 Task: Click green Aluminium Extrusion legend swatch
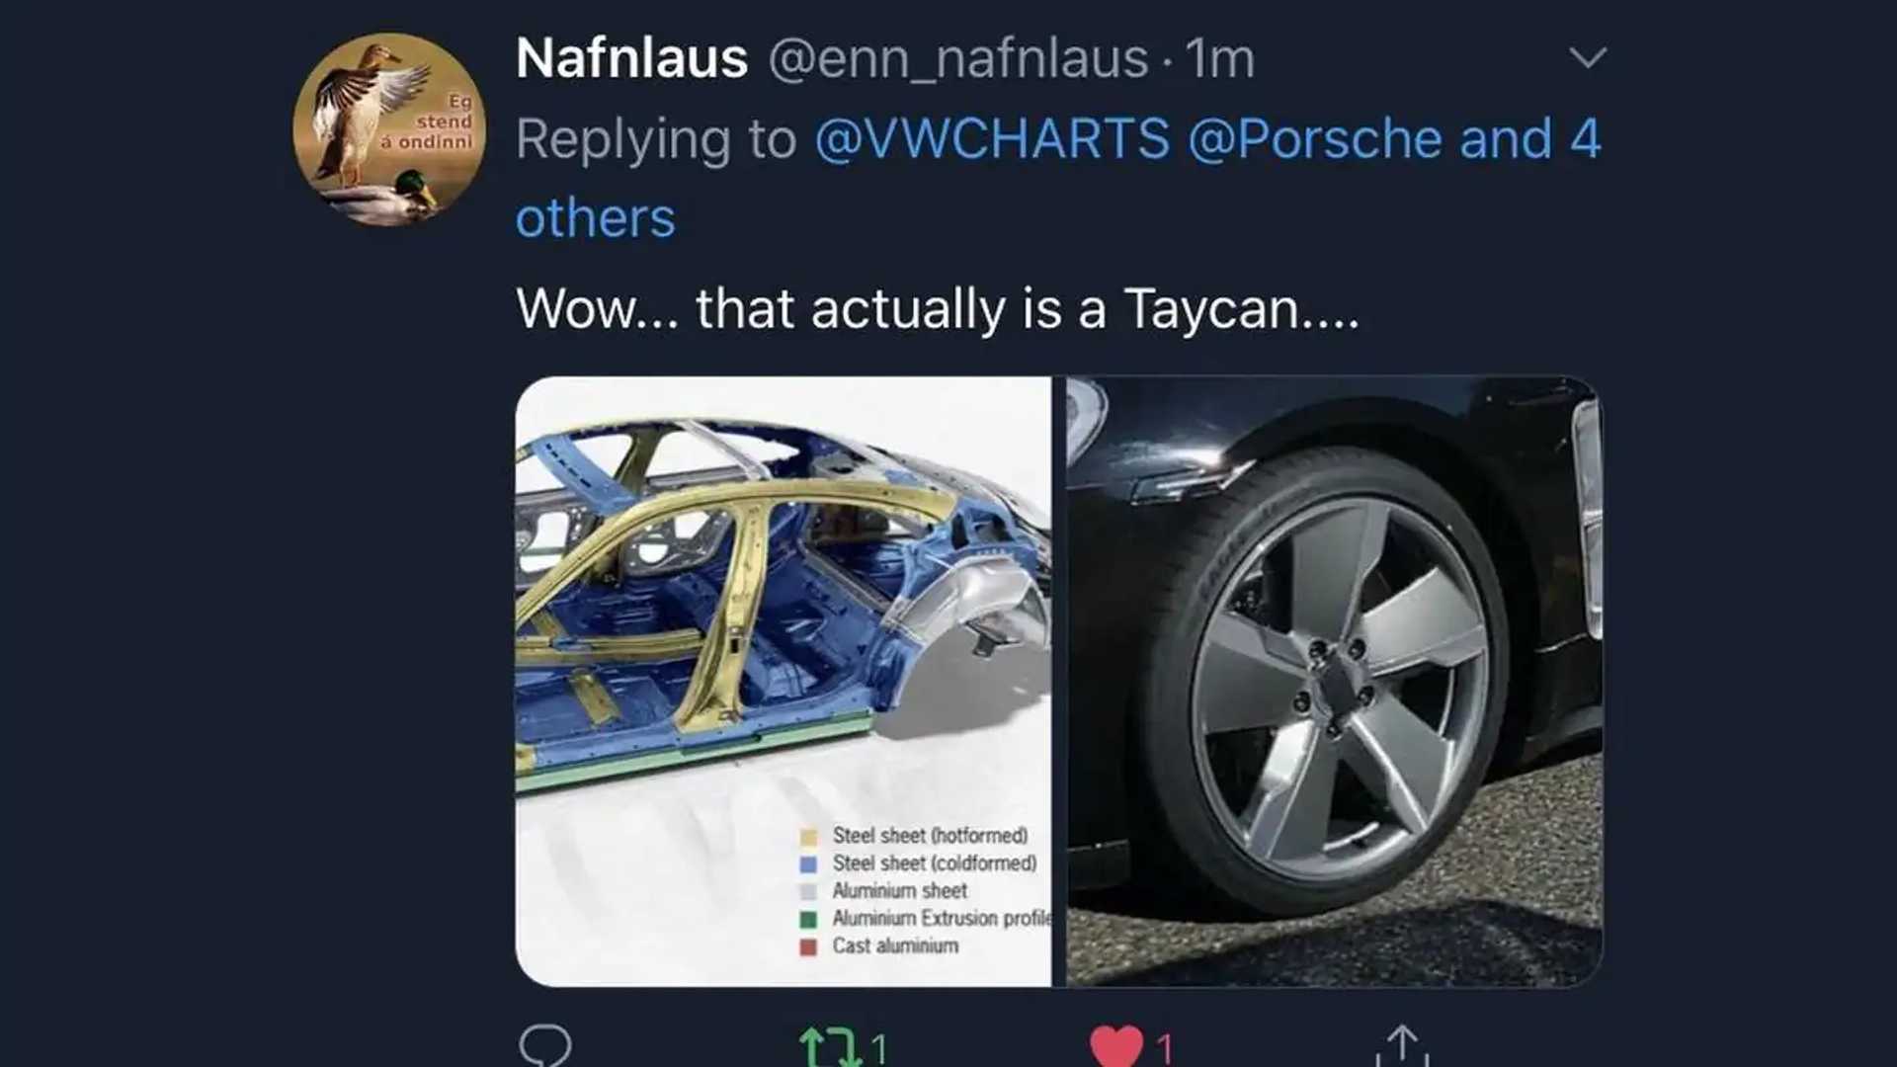point(808,920)
